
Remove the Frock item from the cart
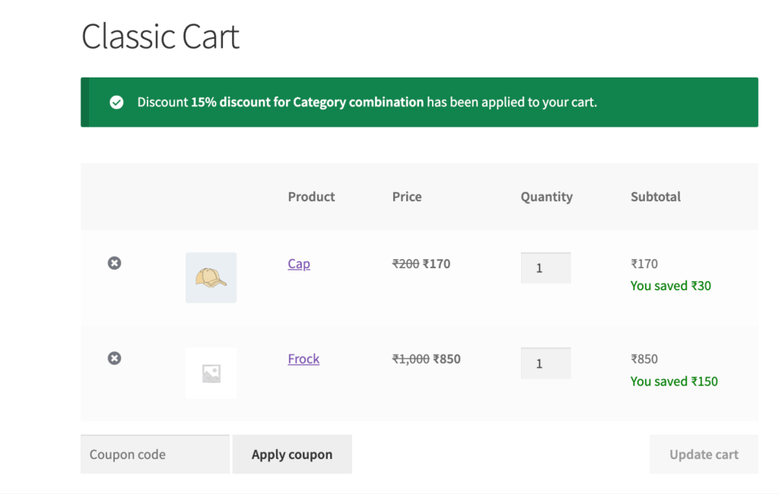point(114,358)
